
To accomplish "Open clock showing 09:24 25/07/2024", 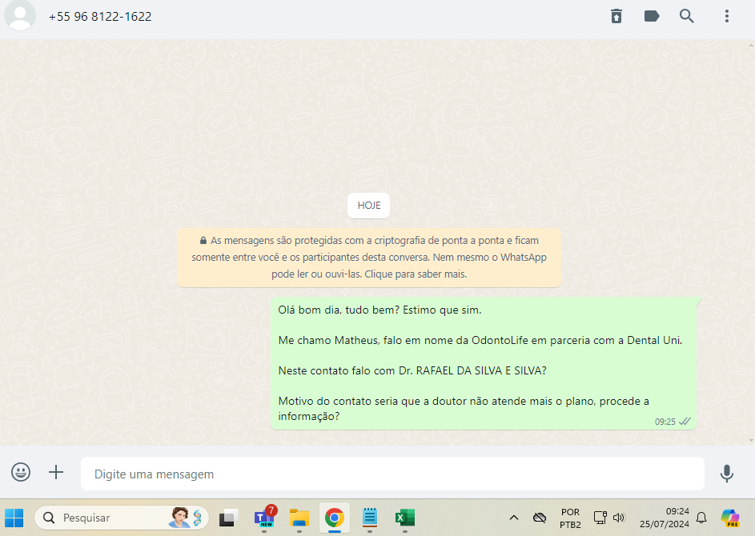I will [x=664, y=518].
